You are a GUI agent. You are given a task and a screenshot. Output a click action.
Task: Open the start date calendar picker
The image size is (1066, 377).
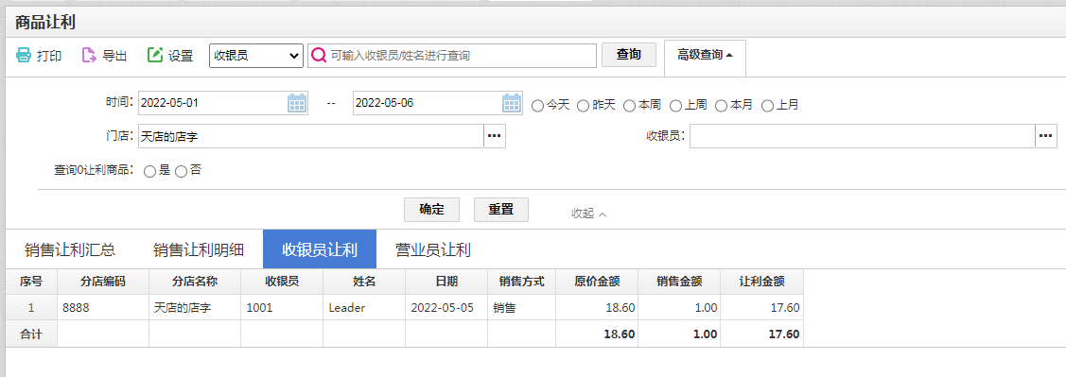tap(297, 103)
